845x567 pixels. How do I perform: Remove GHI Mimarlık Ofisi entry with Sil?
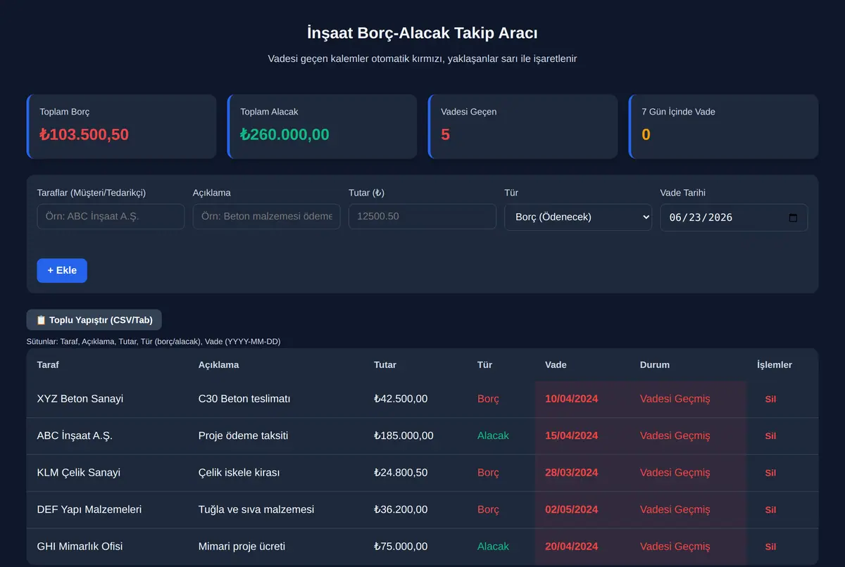tap(770, 547)
